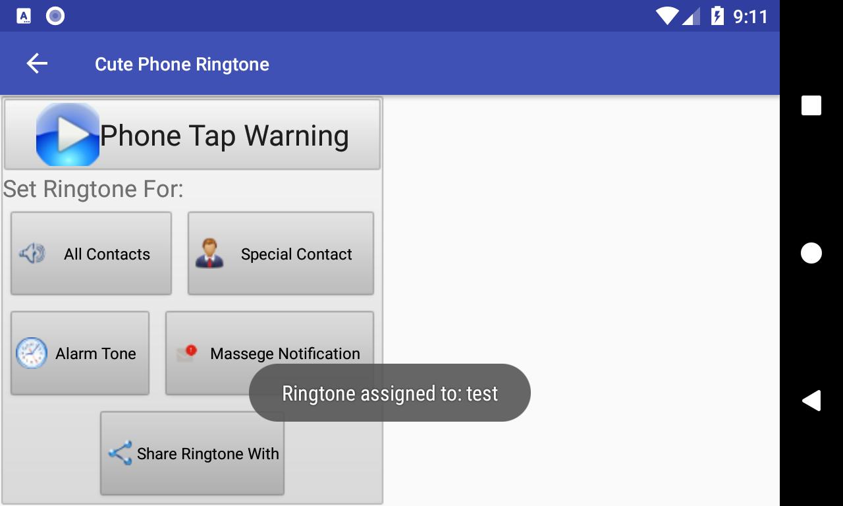This screenshot has width=843, height=506.
Task: Tap the envelope notification icon
Action: point(187,353)
